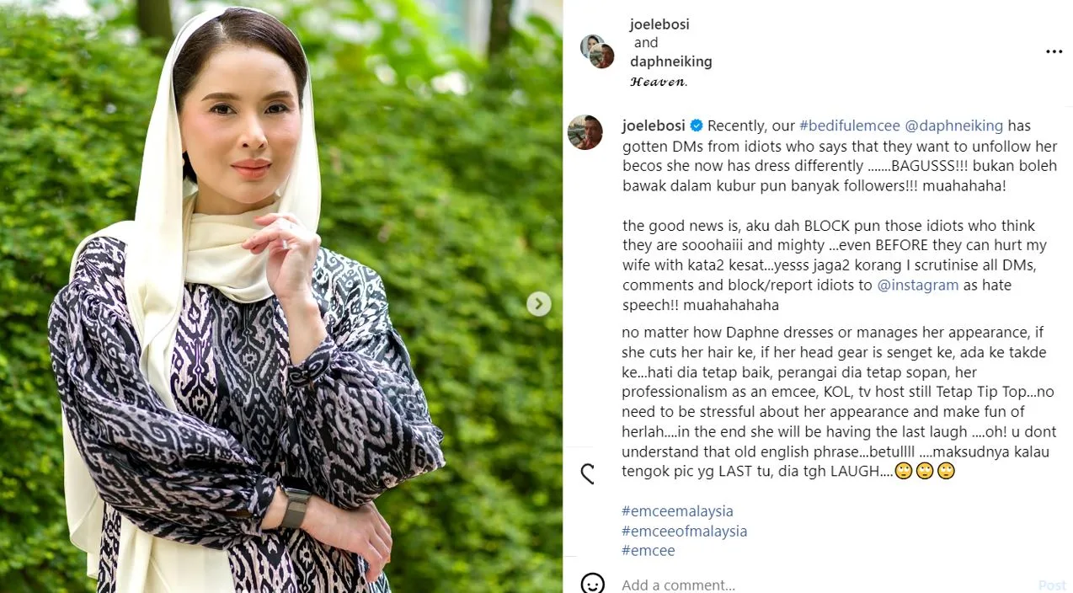
Task: Open the emoji picker smiley icon
Action: (593, 585)
